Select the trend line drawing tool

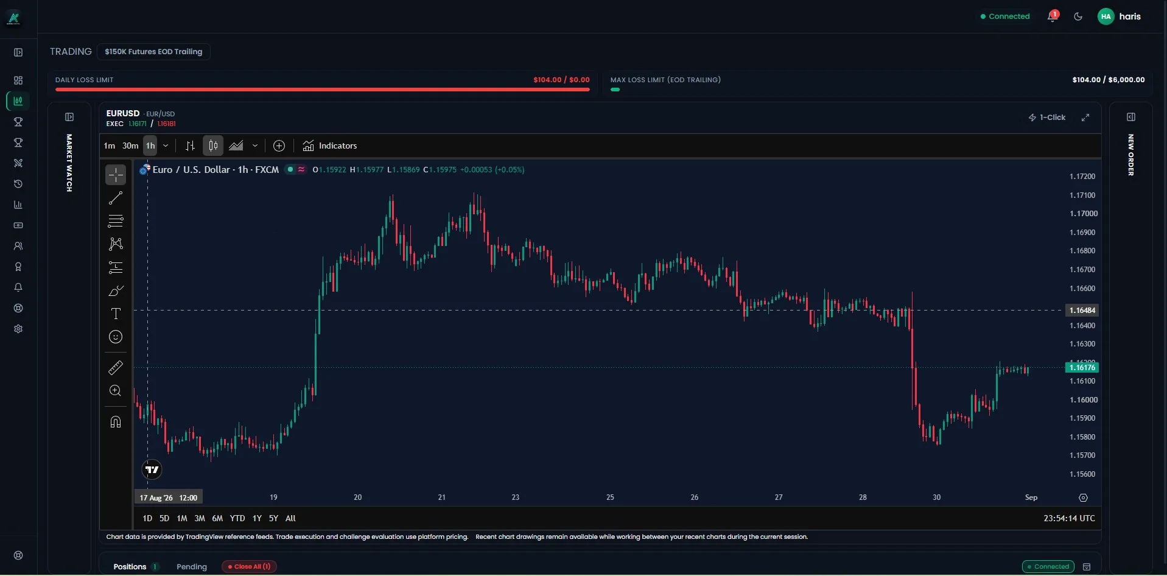(x=116, y=198)
